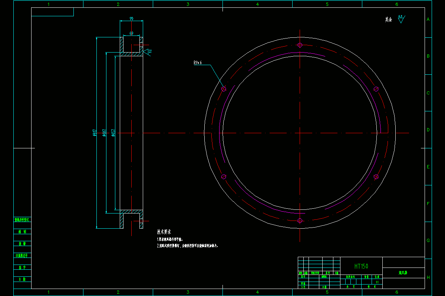Click the 工艺 label in the title block
This screenshot has height=296, width=445.
(303, 287)
